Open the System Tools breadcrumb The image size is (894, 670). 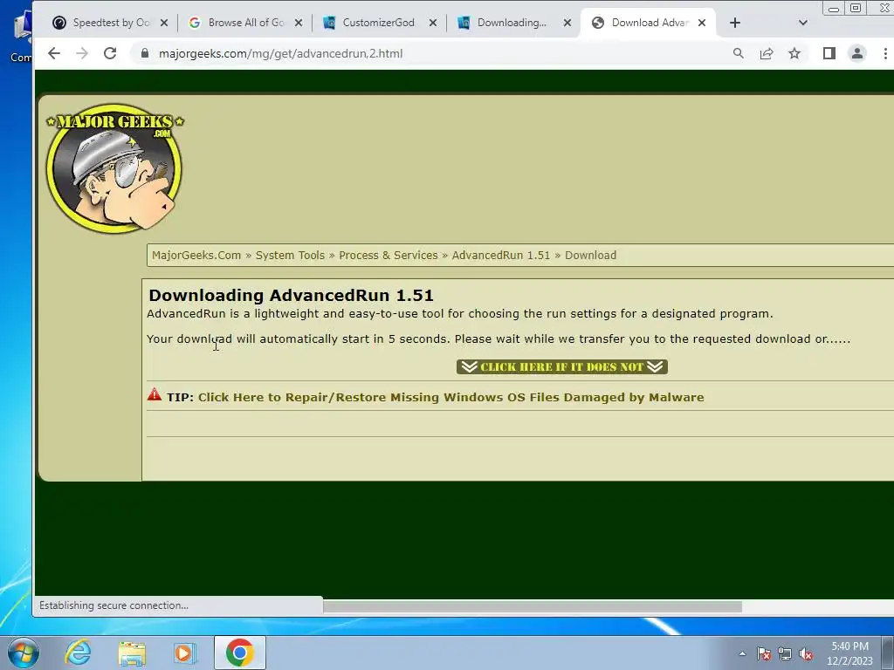pyautogui.click(x=290, y=256)
